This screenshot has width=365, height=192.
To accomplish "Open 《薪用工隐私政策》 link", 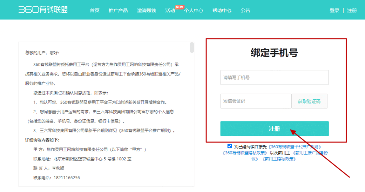I will [x=279, y=159].
